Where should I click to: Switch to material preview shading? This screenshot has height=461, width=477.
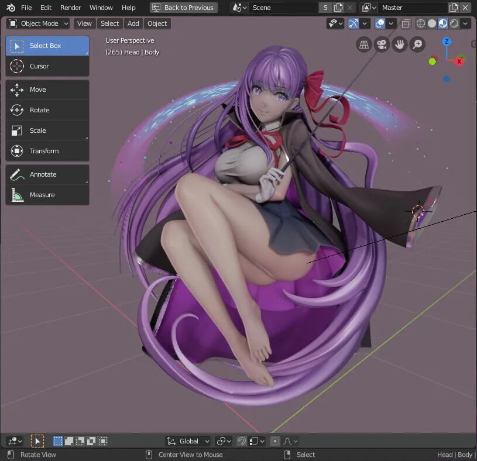pos(443,23)
